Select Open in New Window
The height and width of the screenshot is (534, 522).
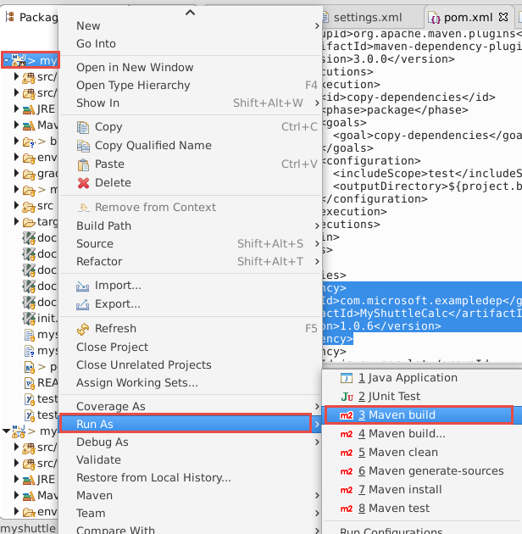[191, 68]
